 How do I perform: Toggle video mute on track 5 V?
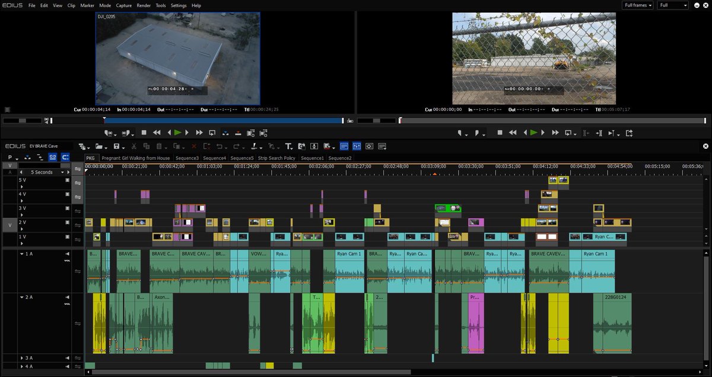click(x=68, y=180)
